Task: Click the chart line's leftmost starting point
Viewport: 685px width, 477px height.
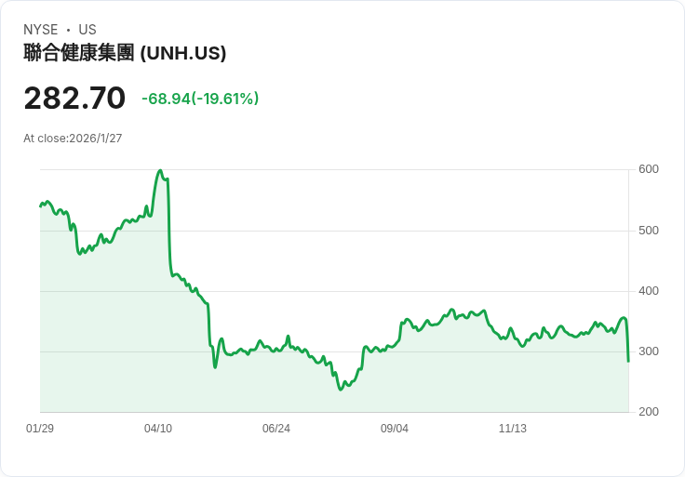Action: (40, 205)
